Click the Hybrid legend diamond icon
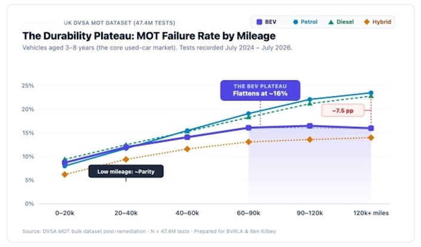This screenshot has height=247, width=421. coord(367,22)
